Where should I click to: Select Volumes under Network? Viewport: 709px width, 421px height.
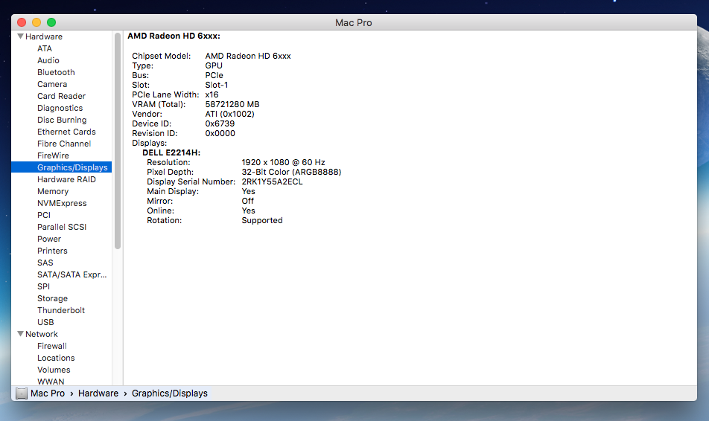pos(54,370)
